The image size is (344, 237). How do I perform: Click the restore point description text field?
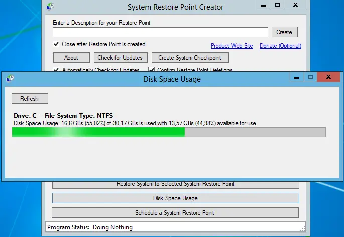pos(160,32)
